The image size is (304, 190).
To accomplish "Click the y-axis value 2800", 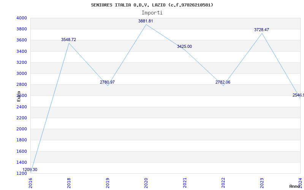I will click(22, 85).
